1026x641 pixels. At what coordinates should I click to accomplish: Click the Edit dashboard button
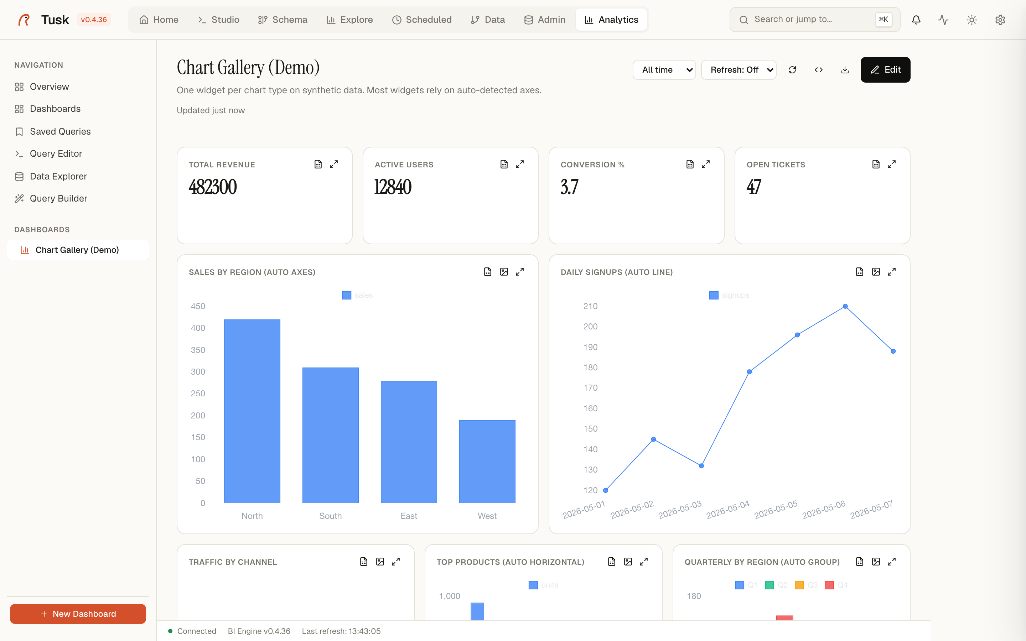[x=885, y=69]
